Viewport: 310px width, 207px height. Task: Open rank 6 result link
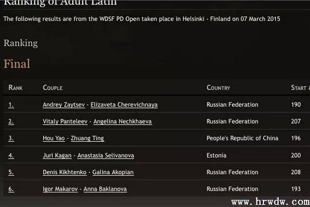(11, 189)
